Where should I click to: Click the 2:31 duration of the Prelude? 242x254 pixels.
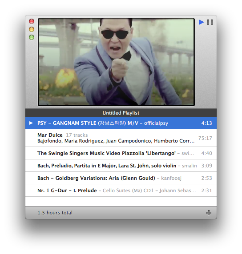pos(206,190)
